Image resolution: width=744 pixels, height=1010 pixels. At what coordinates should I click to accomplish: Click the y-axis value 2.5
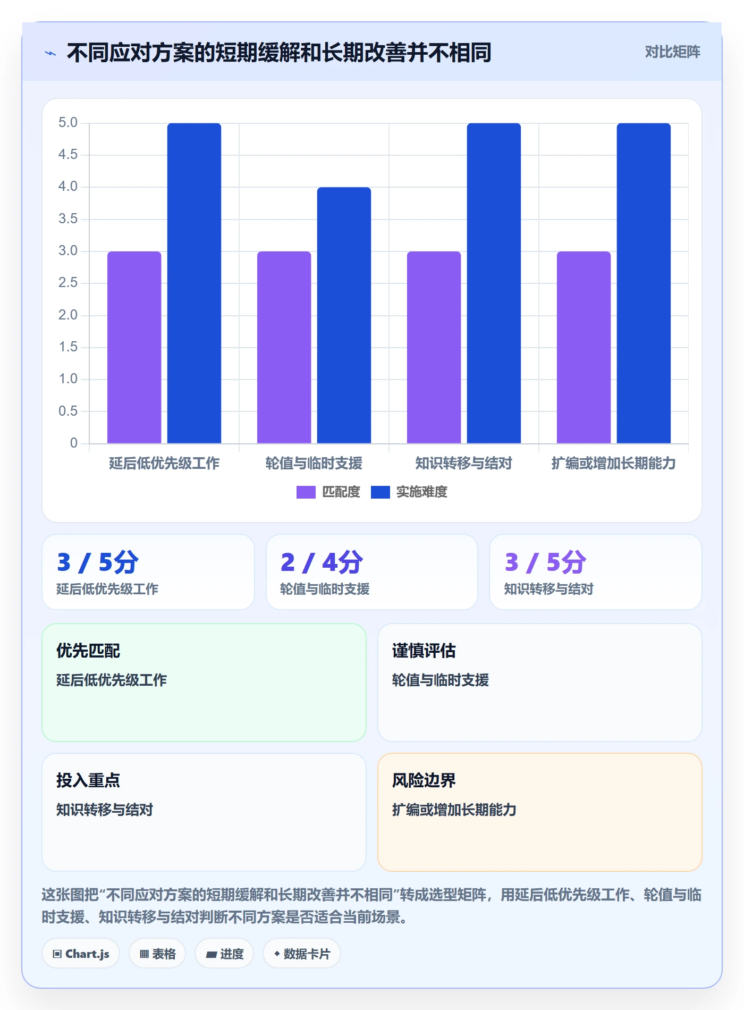[x=68, y=283]
